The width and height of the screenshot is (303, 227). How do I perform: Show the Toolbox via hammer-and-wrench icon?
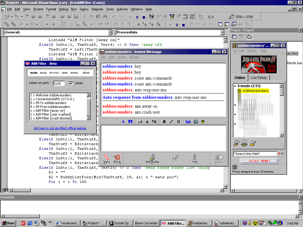tap(178, 17)
